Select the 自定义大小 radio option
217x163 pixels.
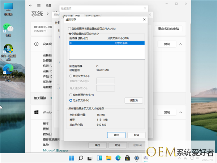70,76
